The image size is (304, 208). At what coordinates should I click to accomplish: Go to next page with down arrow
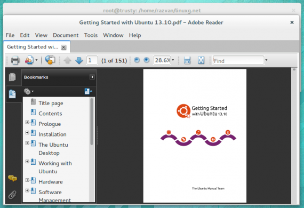(79, 60)
